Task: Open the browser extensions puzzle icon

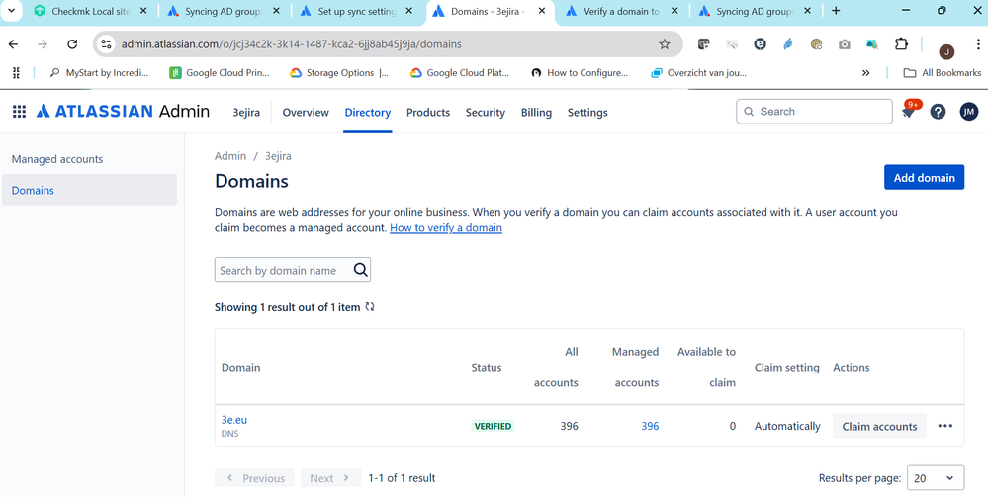Action: point(901,44)
